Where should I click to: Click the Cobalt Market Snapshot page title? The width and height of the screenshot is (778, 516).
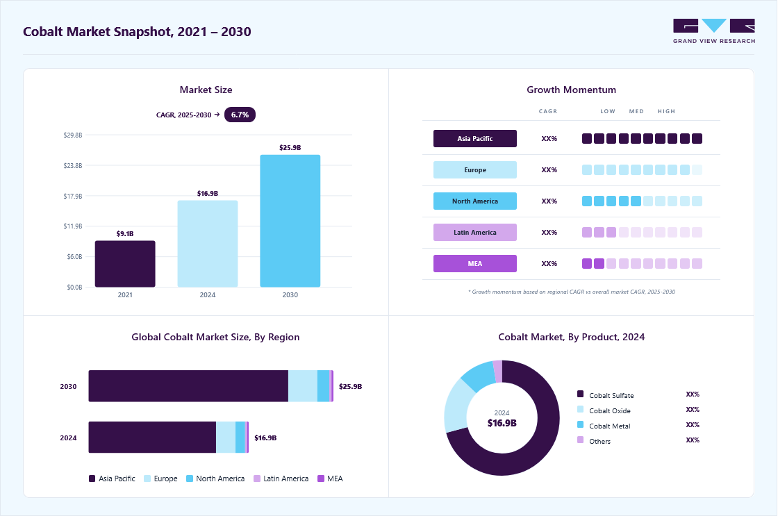(x=137, y=32)
